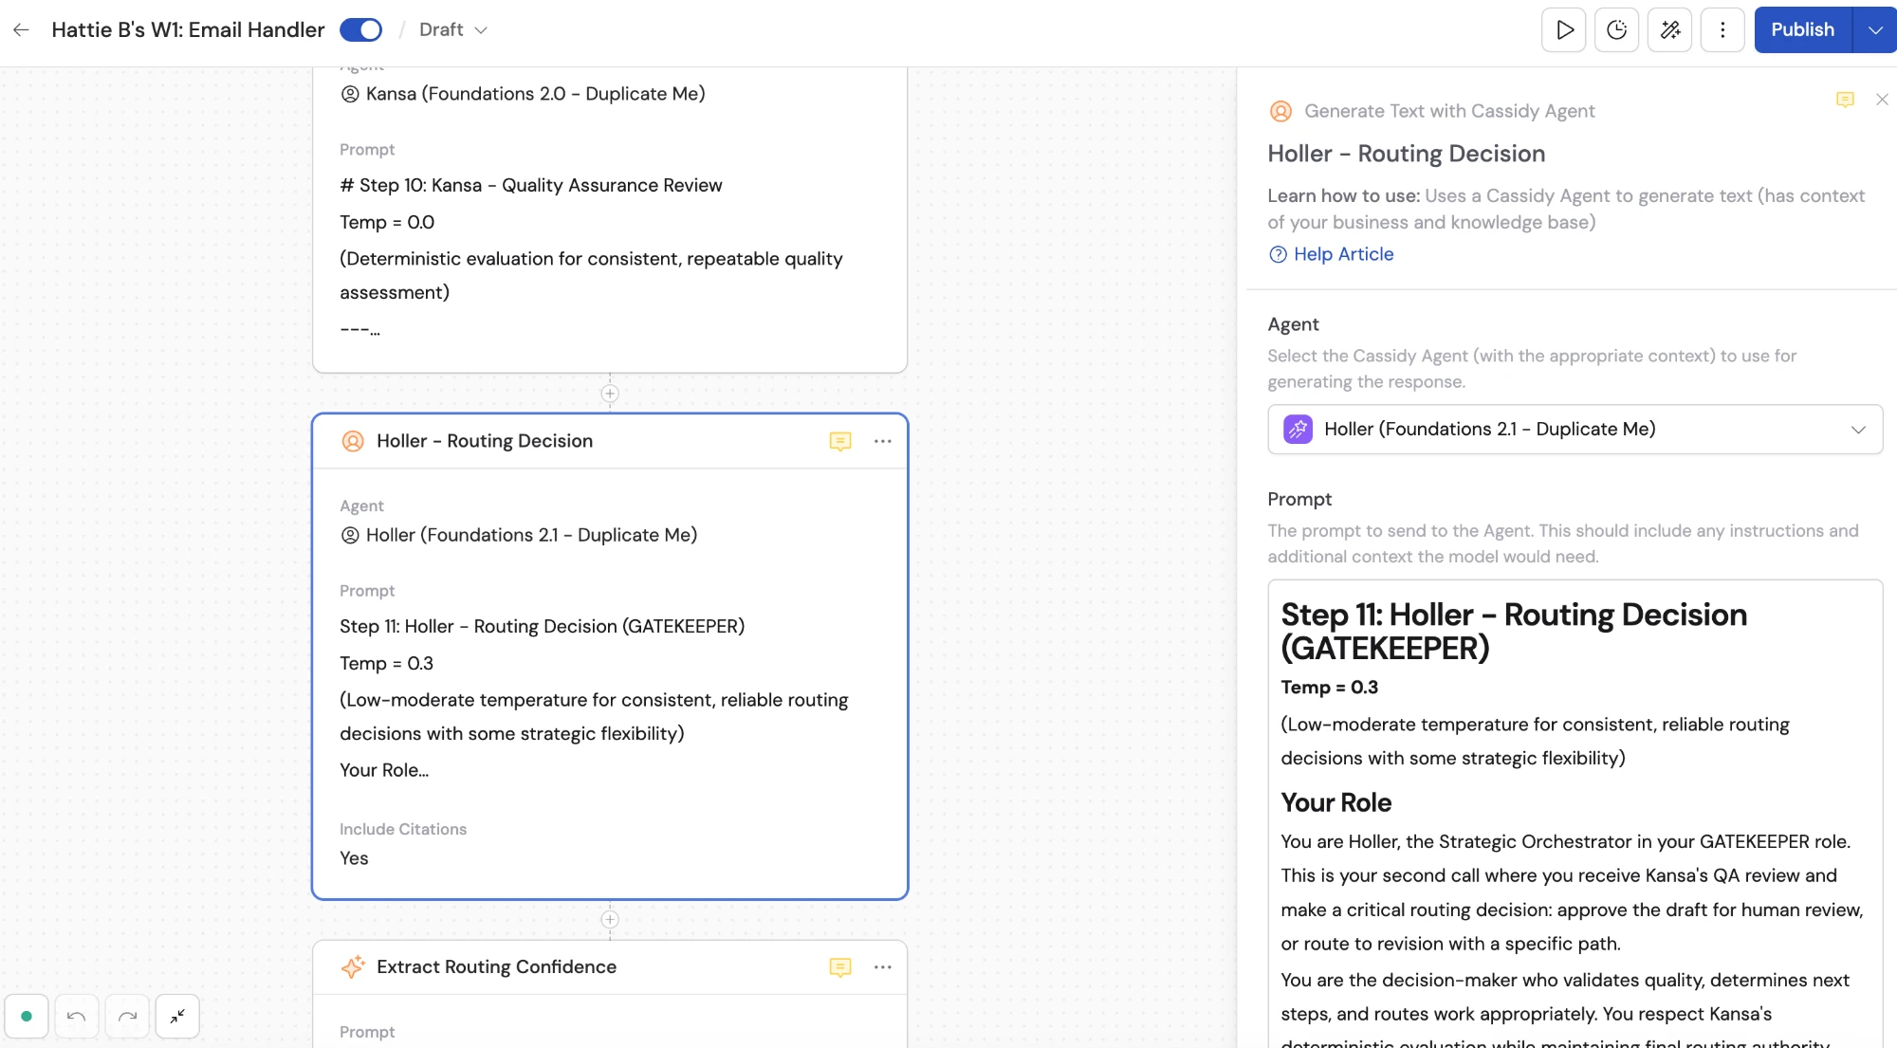Click the Holler Routing Decision agent icon
The width and height of the screenshot is (1897, 1048).
pyautogui.click(x=353, y=441)
